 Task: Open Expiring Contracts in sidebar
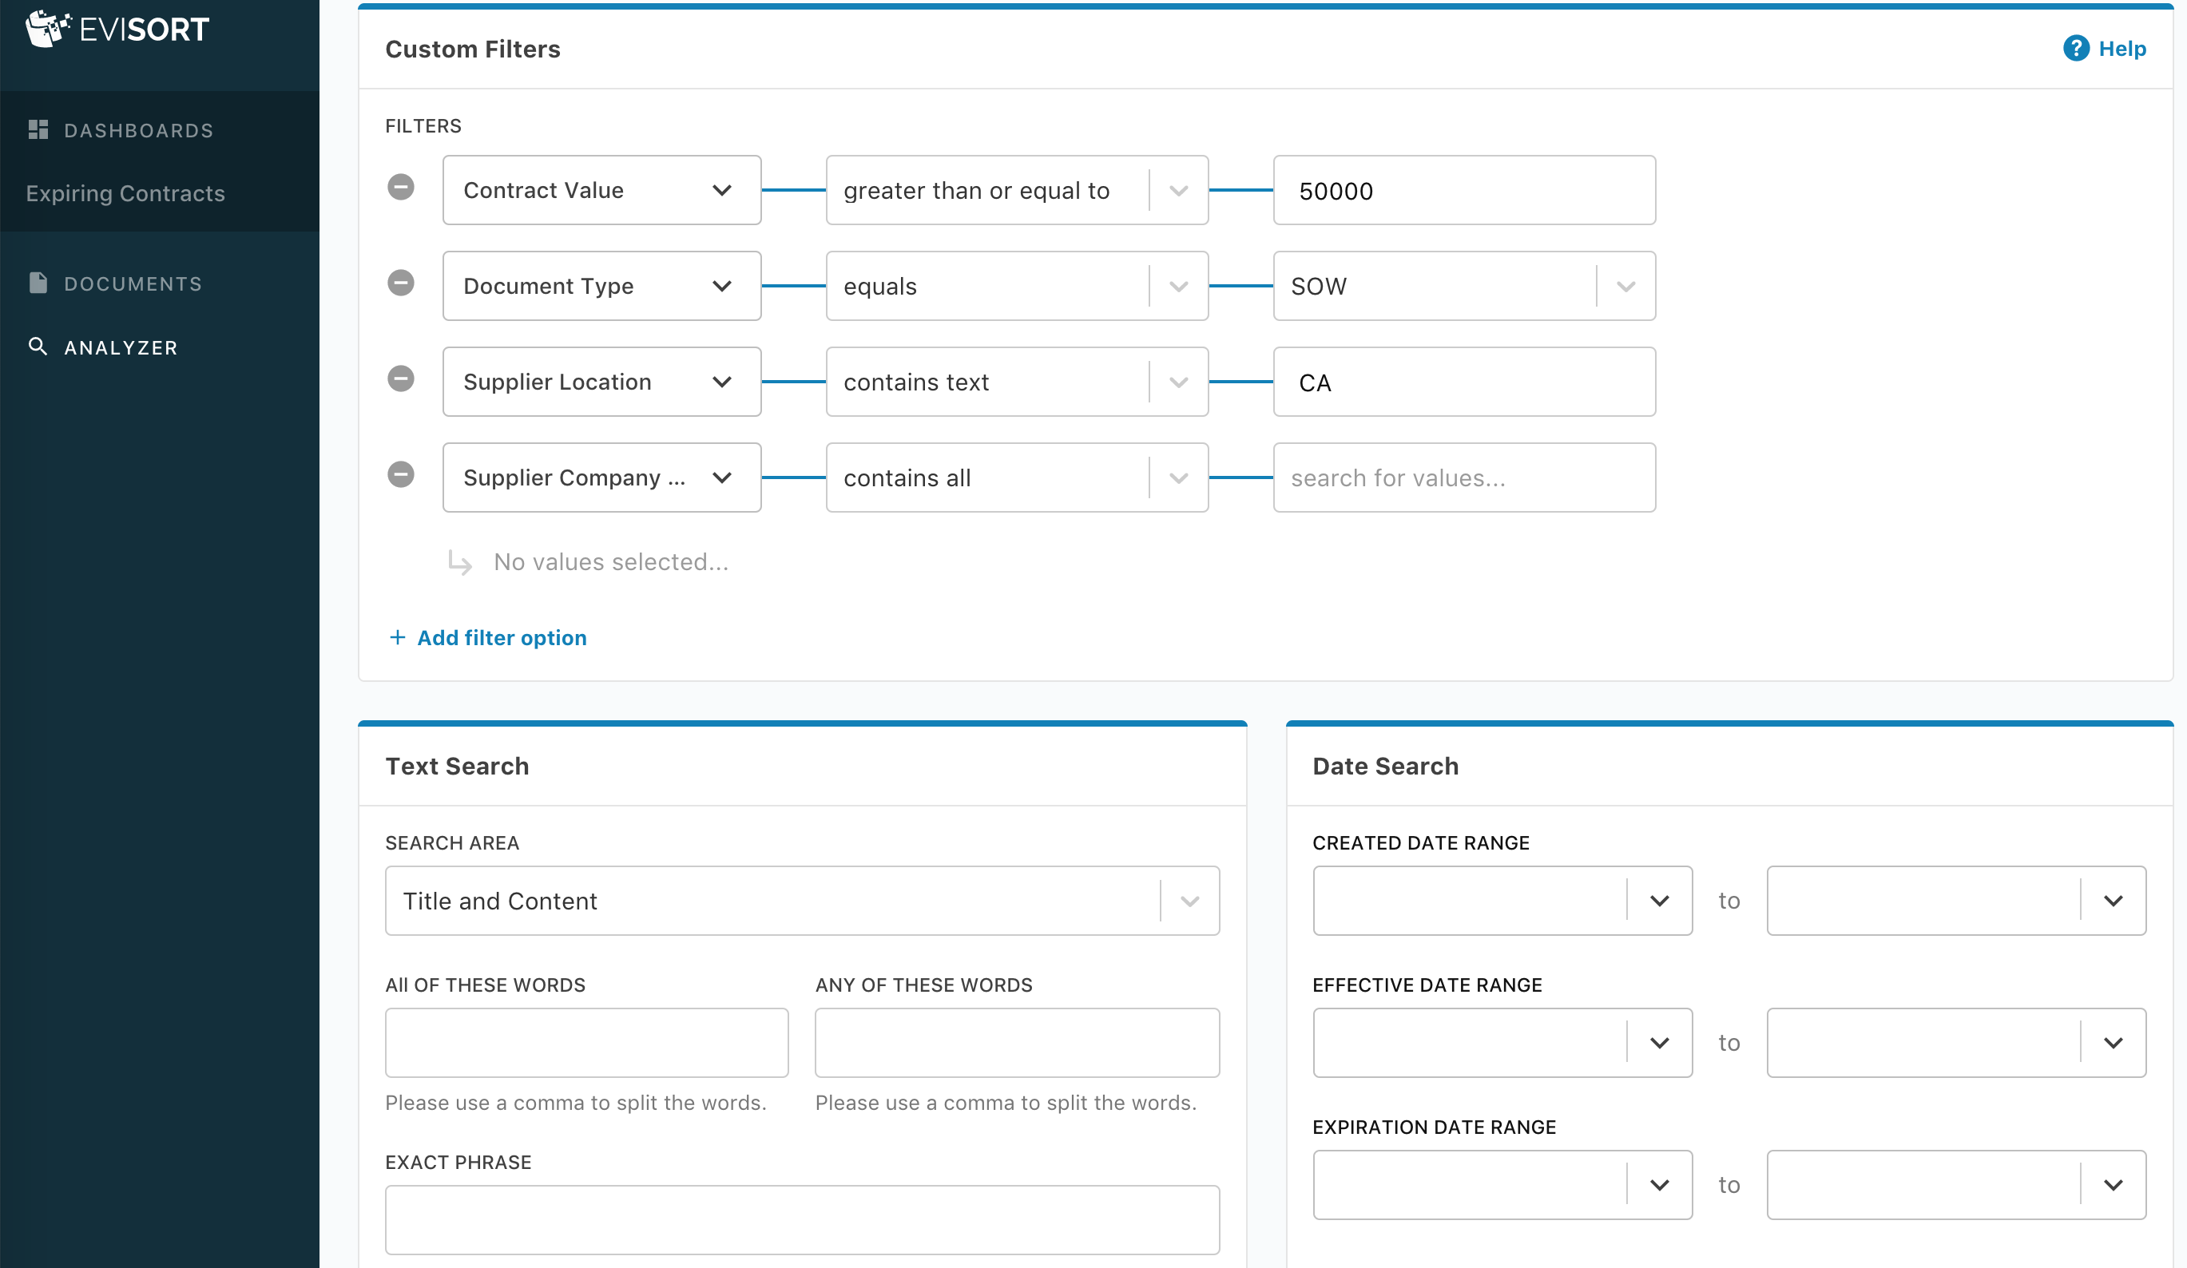click(125, 193)
